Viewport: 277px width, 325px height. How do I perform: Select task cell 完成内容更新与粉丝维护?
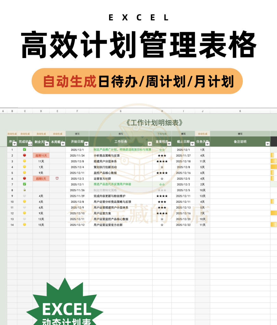click(121, 196)
